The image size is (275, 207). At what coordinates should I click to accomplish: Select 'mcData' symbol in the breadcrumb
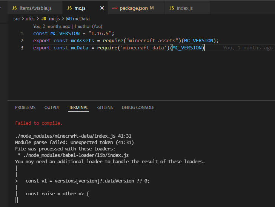pyautogui.click(x=81, y=19)
